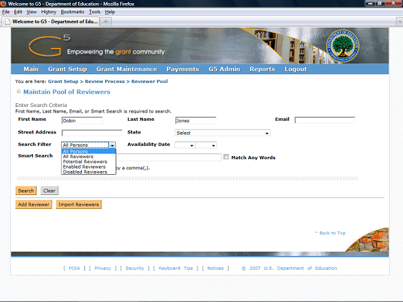Click the Back to Top link
The height and width of the screenshot is (302, 403).
[x=330, y=233]
